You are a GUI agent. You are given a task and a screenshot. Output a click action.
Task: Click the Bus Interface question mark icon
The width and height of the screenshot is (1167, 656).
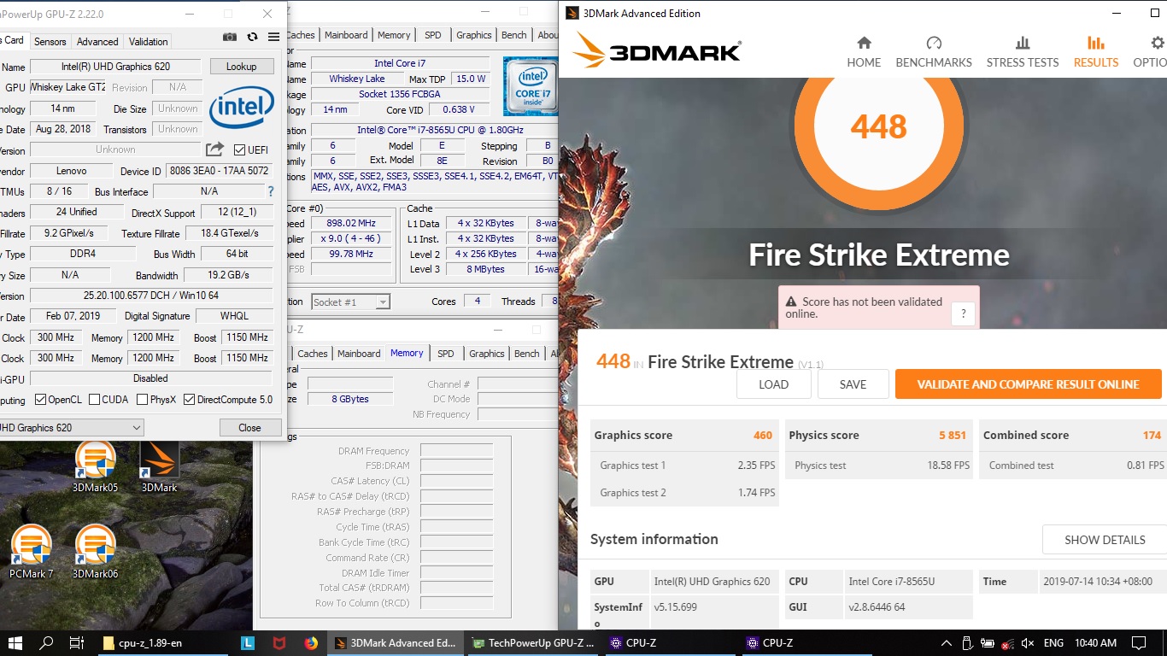click(x=271, y=191)
